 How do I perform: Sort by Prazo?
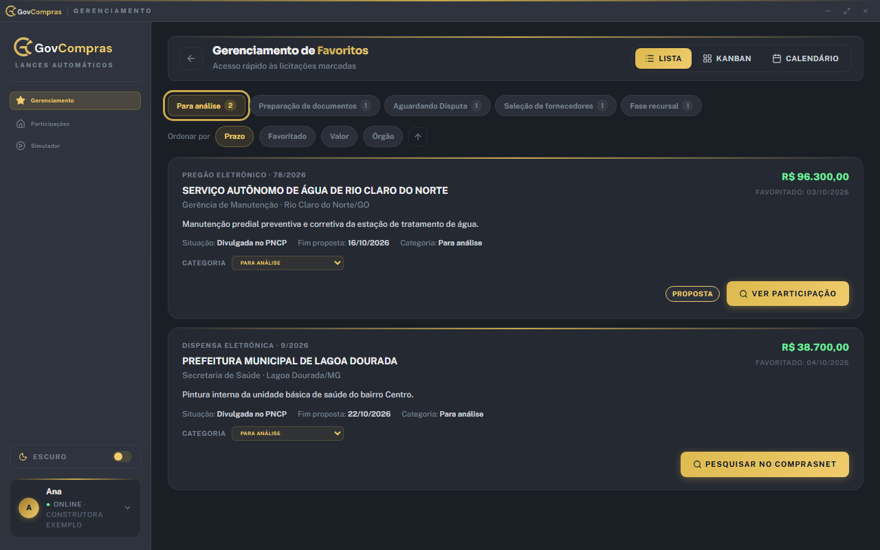pyautogui.click(x=234, y=136)
